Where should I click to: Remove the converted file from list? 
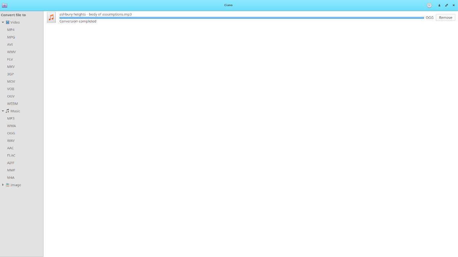(x=445, y=18)
